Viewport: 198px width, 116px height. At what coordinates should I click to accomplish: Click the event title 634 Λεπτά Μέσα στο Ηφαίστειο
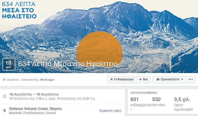point(68,64)
